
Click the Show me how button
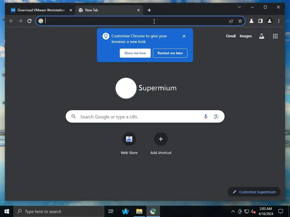(x=135, y=53)
